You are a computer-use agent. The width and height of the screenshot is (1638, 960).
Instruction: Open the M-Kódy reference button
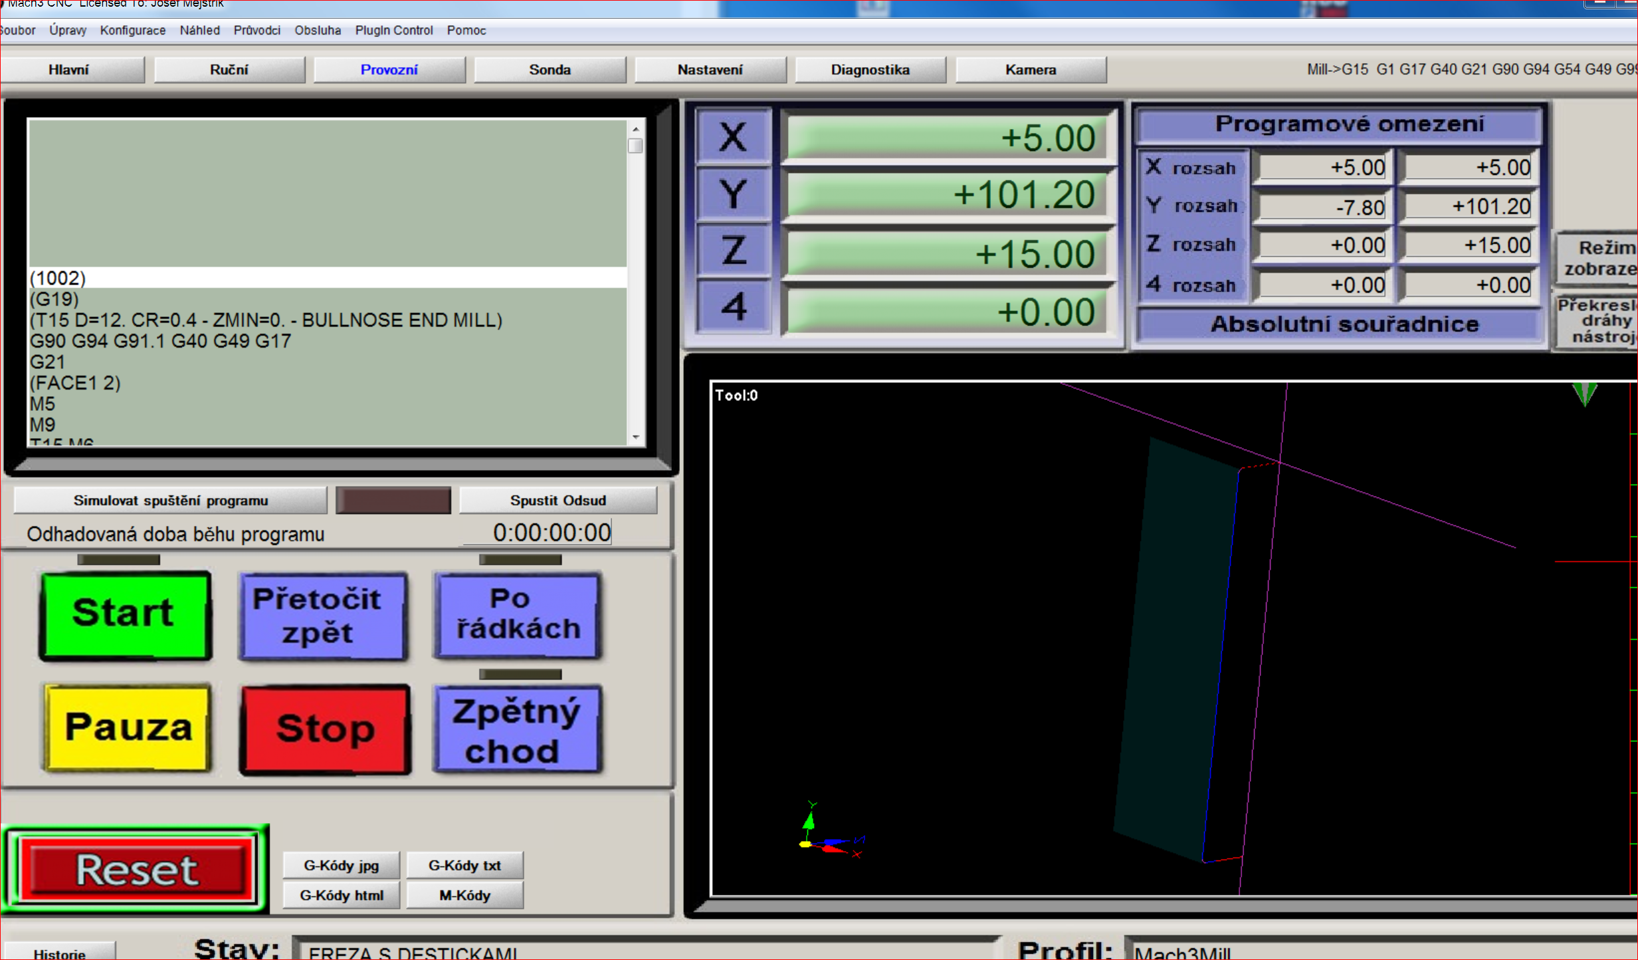pyautogui.click(x=464, y=896)
